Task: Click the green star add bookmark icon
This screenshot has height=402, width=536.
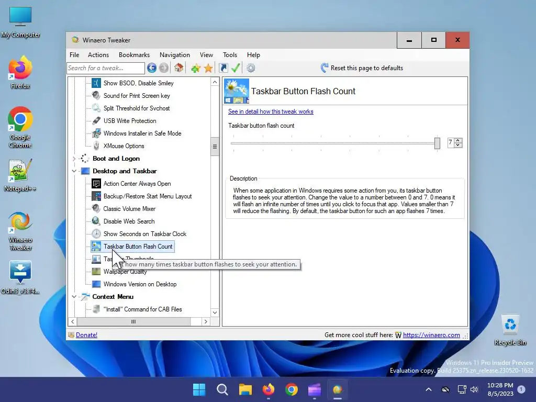Action: point(196,68)
